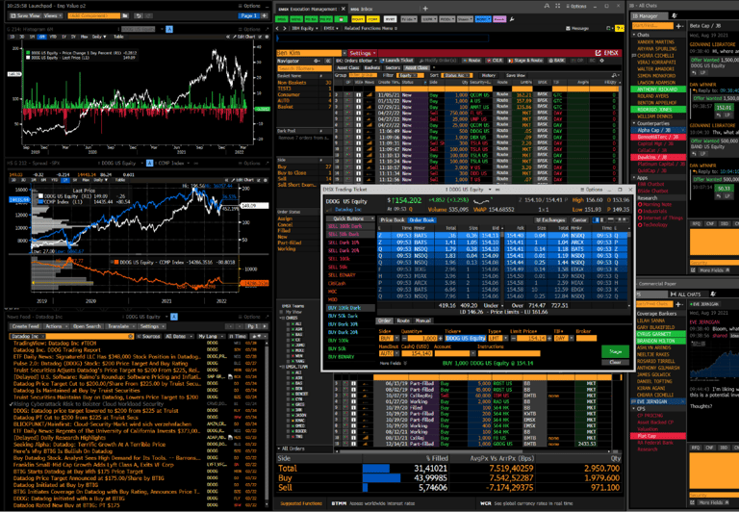Viewport: 739px width, 512px height.
Task: Switch to the MSG Inbox tab
Action: pyautogui.click(x=362, y=9)
